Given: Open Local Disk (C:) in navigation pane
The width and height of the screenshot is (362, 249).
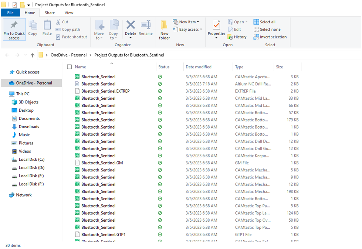Looking at the screenshot, I should tap(31, 160).
